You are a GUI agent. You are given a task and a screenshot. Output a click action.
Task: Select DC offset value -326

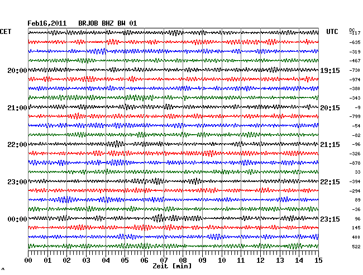click(x=355, y=154)
